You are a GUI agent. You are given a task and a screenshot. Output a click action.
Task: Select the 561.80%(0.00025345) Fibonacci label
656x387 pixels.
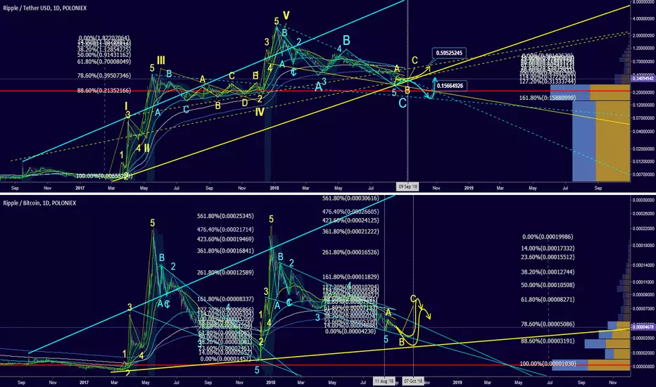pyautogui.click(x=225, y=216)
